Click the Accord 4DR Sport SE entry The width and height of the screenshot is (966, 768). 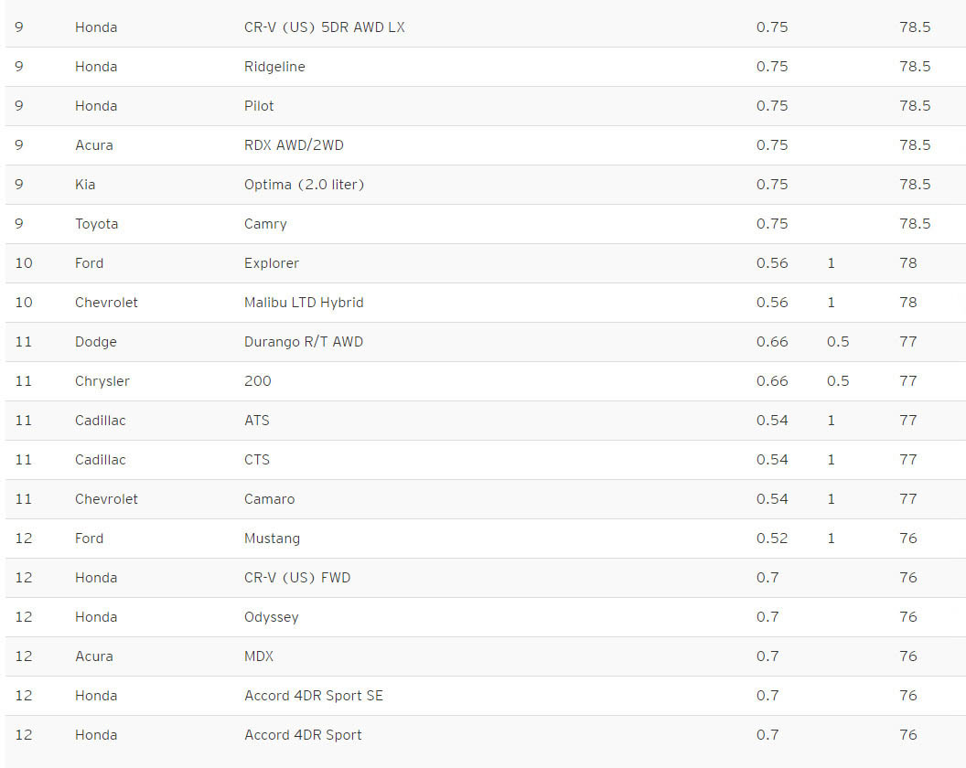(314, 696)
